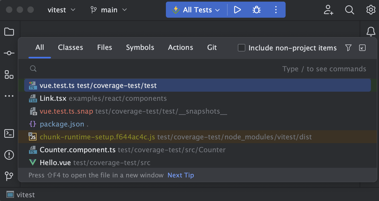Select vue.test.ts.snap result row
Viewport: 379px width, 201px height.
198,111
